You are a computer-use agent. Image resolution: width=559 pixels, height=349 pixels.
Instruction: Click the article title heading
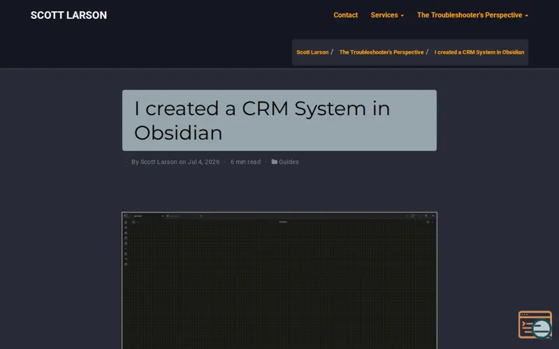pos(279,120)
